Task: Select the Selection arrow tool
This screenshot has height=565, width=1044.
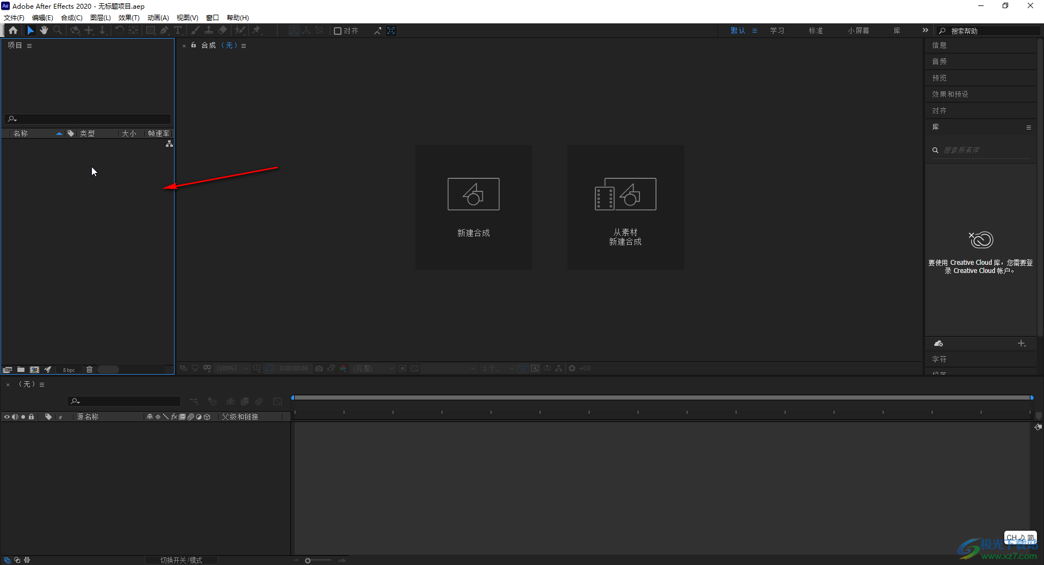Action: tap(30, 30)
